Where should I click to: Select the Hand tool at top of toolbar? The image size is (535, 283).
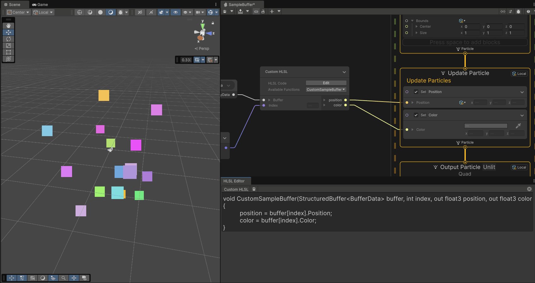pyautogui.click(x=8, y=25)
